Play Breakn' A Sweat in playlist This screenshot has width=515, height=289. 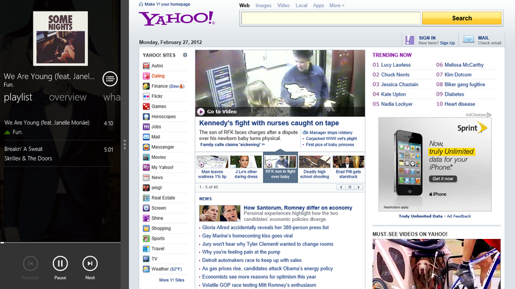[x=59, y=153]
